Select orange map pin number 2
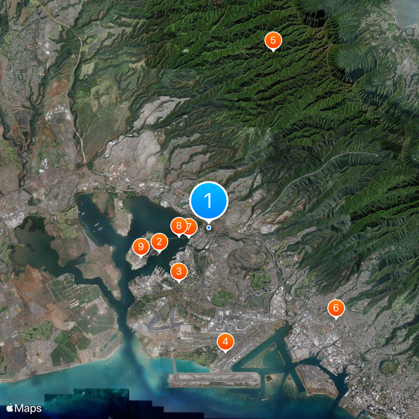419x419 pixels. [x=159, y=242]
